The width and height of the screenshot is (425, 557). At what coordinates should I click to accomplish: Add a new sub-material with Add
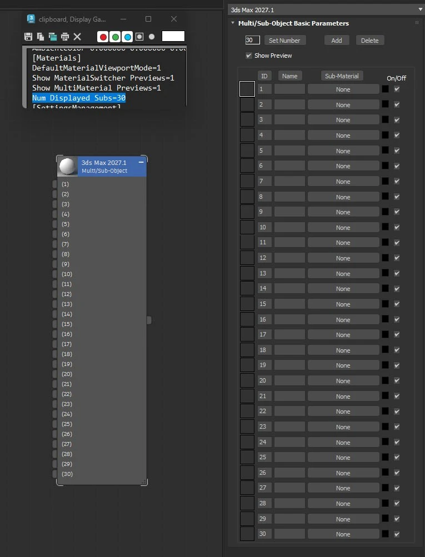(x=337, y=40)
